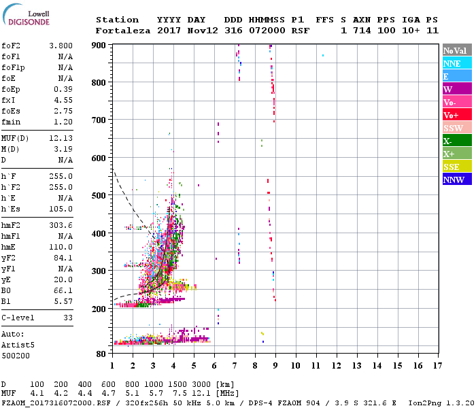476x408 pixels.
Task: Select the Vo- pink legend swatch
Action: [x=457, y=102]
